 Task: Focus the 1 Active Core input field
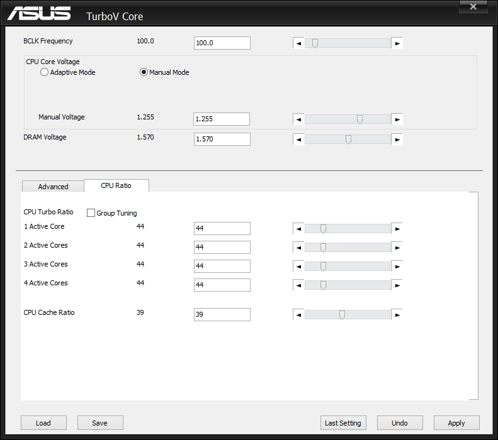click(x=222, y=229)
